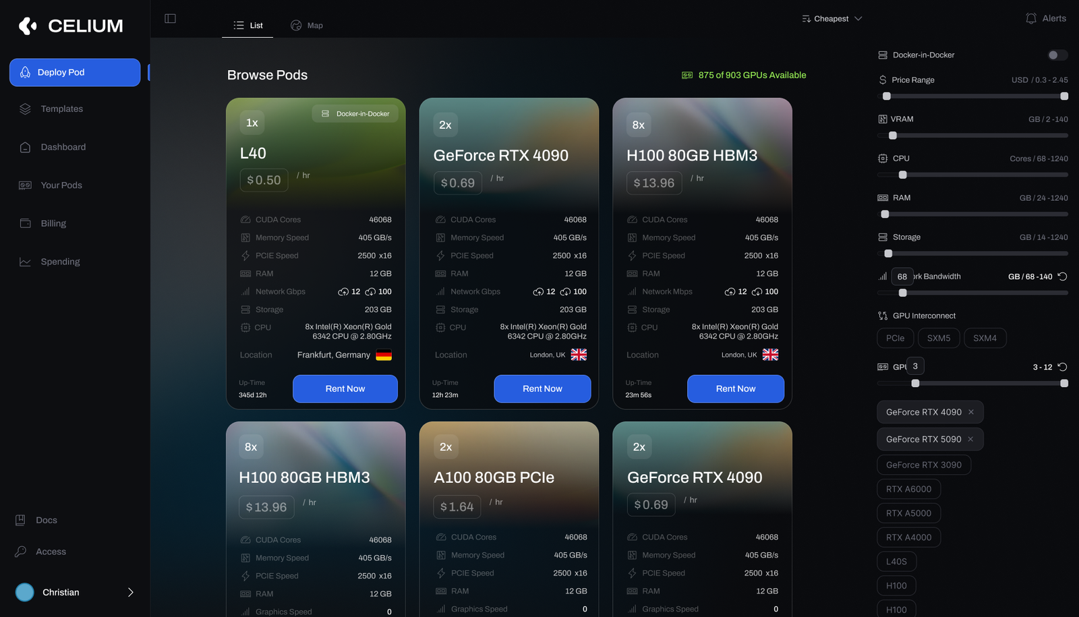Enable the RTX A4000 filter
Image resolution: width=1079 pixels, height=617 pixels.
point(908,537)
